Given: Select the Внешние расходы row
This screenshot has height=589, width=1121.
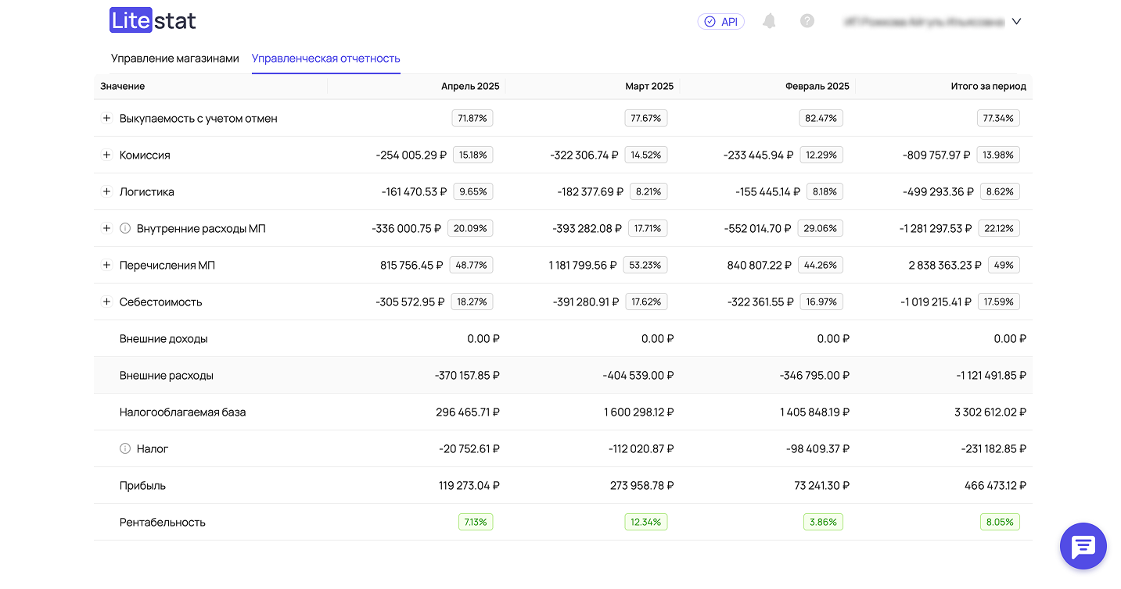Looking at the screenshot, I should (167, 376).
